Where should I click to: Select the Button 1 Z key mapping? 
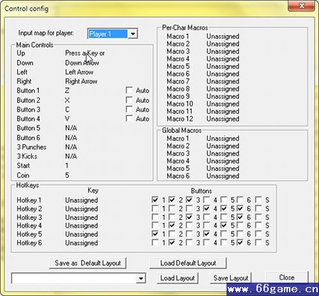(67, 91)
